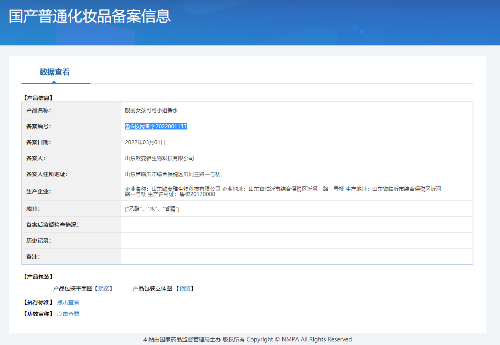
Task: Open 点击查看 link beside 功效宣称
Action: [68, 314]
